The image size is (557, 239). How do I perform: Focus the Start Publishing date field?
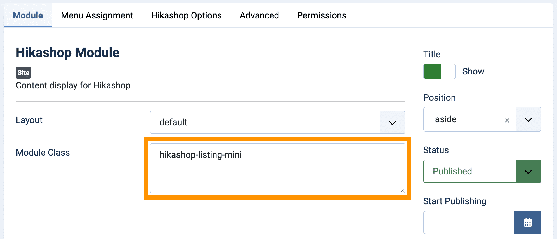[x=469, y=222]
